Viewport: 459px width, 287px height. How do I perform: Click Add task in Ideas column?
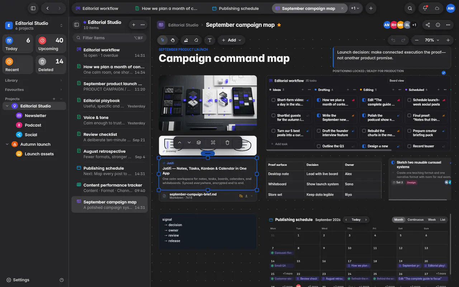(279, 144)
